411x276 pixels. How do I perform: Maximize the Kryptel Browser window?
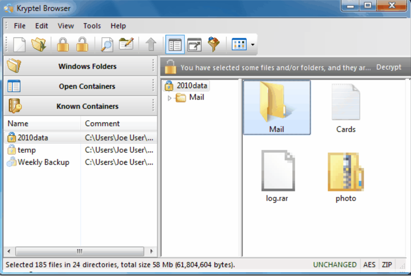coord(368,6)
